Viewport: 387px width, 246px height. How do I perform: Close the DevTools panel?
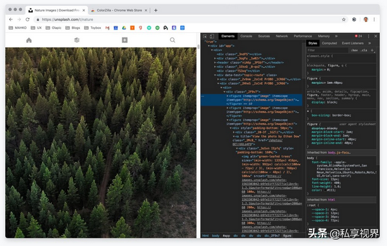[375, 36]
